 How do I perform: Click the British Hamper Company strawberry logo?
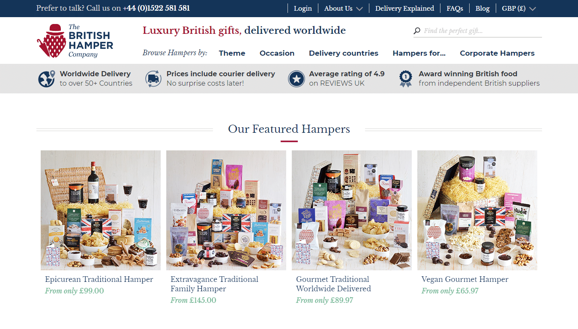coord(75,41)
